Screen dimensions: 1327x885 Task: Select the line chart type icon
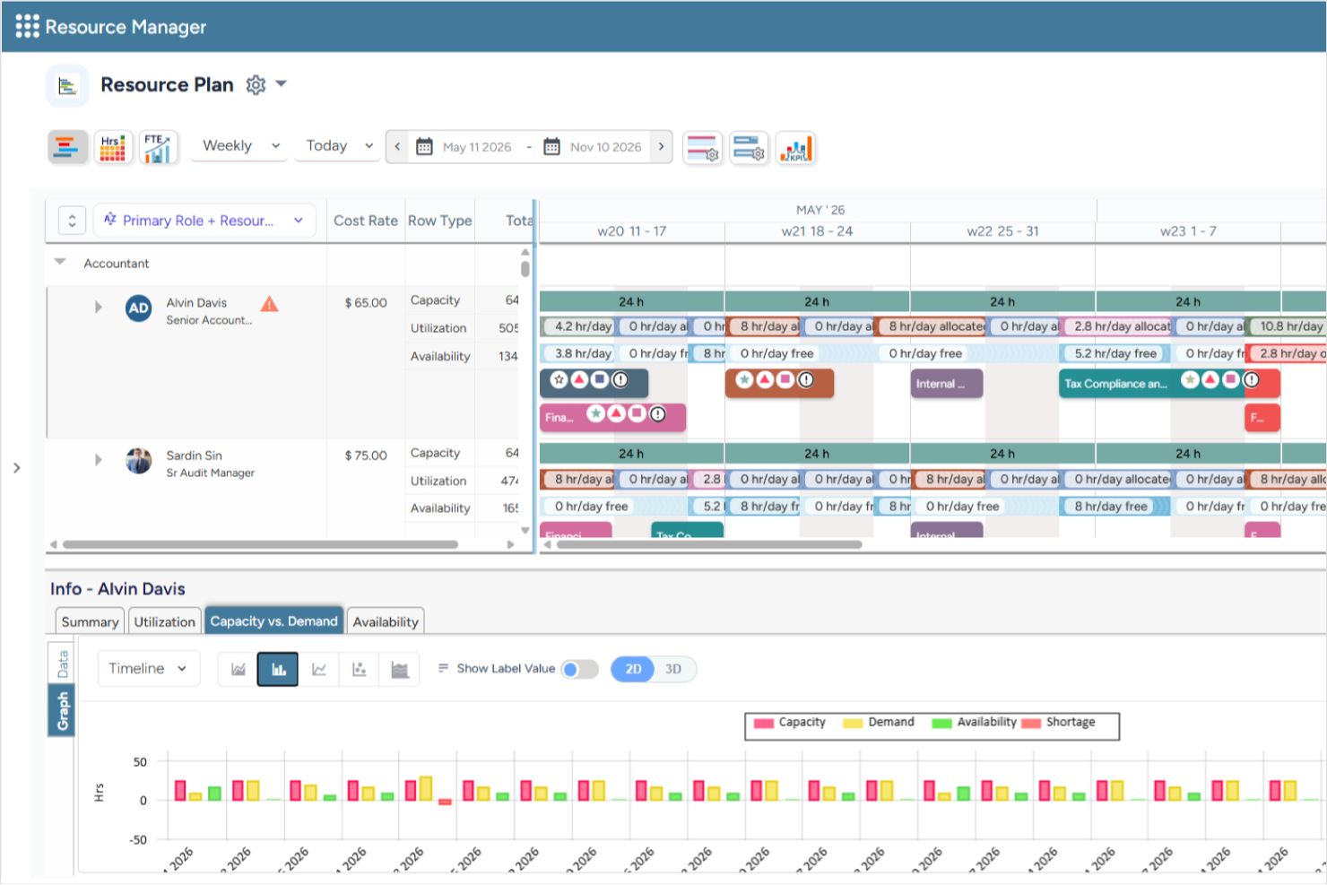[x=318, y=670]
